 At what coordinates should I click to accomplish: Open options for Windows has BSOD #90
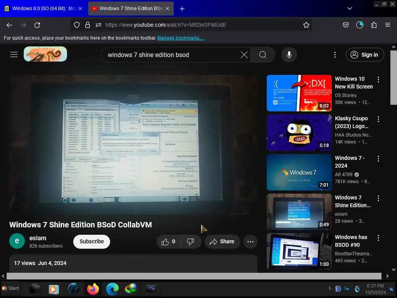(x=378, y=238)
